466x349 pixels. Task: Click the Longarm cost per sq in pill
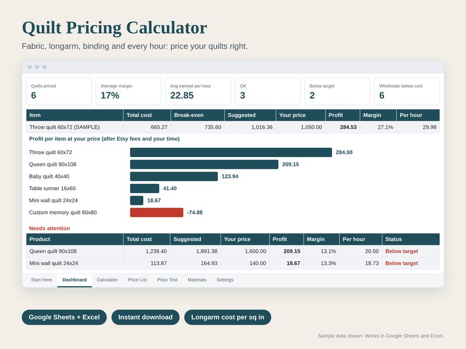pyautogui.click(x=228, y=317)
